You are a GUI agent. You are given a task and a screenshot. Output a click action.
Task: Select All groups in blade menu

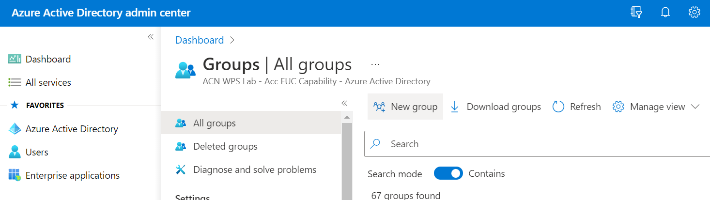251,123
